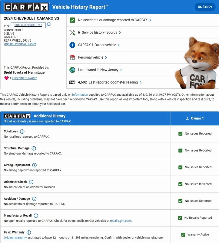Click the US $44.99 price button

tap(205, 7)
